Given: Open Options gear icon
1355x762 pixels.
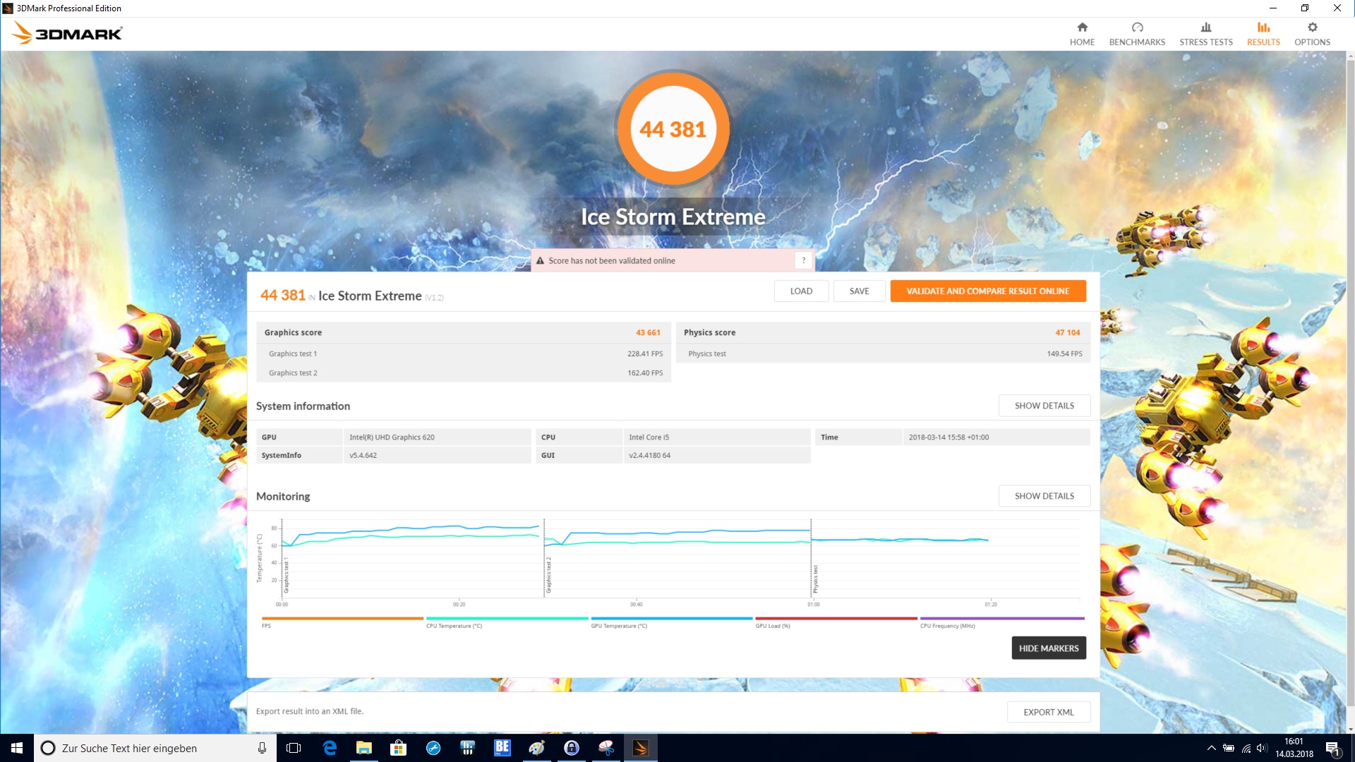Looking at the screenshot, I should (x=1312, y=28).
